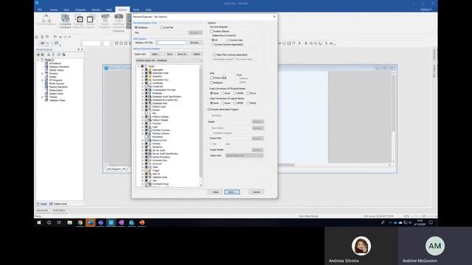Expand the Aggregate node in options tree

pos(142,70)
